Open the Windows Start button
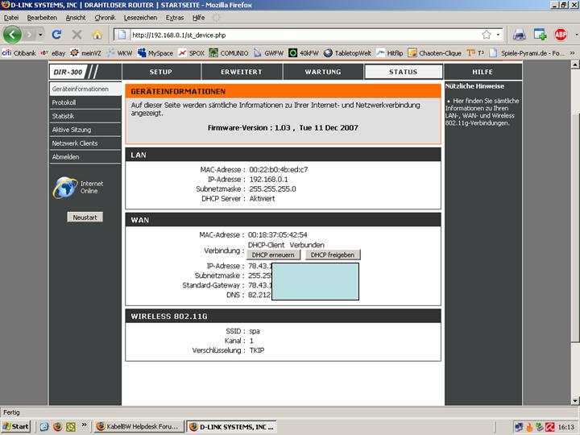 [16, 426]
